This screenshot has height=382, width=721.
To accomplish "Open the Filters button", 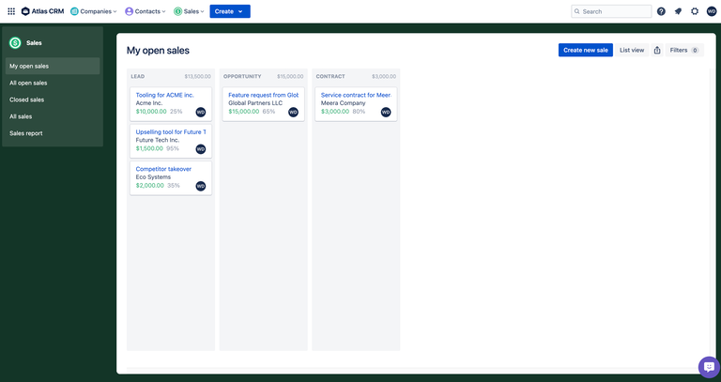I will pyautogui.click(x=683, y=50).
